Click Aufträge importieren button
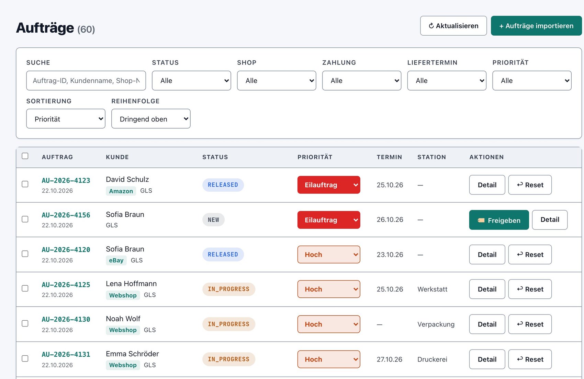The width and height of the screenshot is (584, 379). (x=536, y=26)
